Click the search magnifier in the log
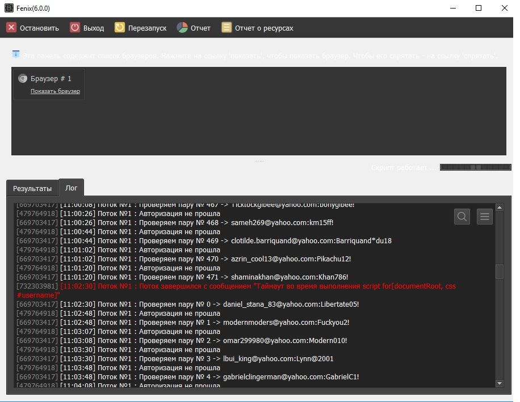520x402 pixels. [462, 216]
